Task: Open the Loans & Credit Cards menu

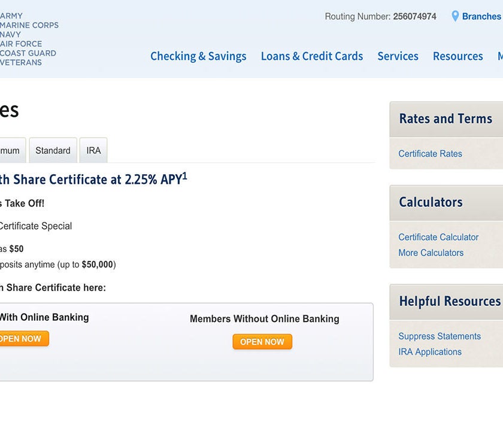Action: pos(312,56)
